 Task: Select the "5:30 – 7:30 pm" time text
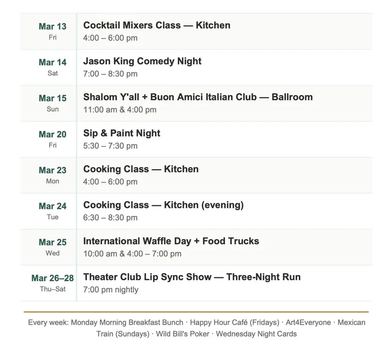click(110, 146)
